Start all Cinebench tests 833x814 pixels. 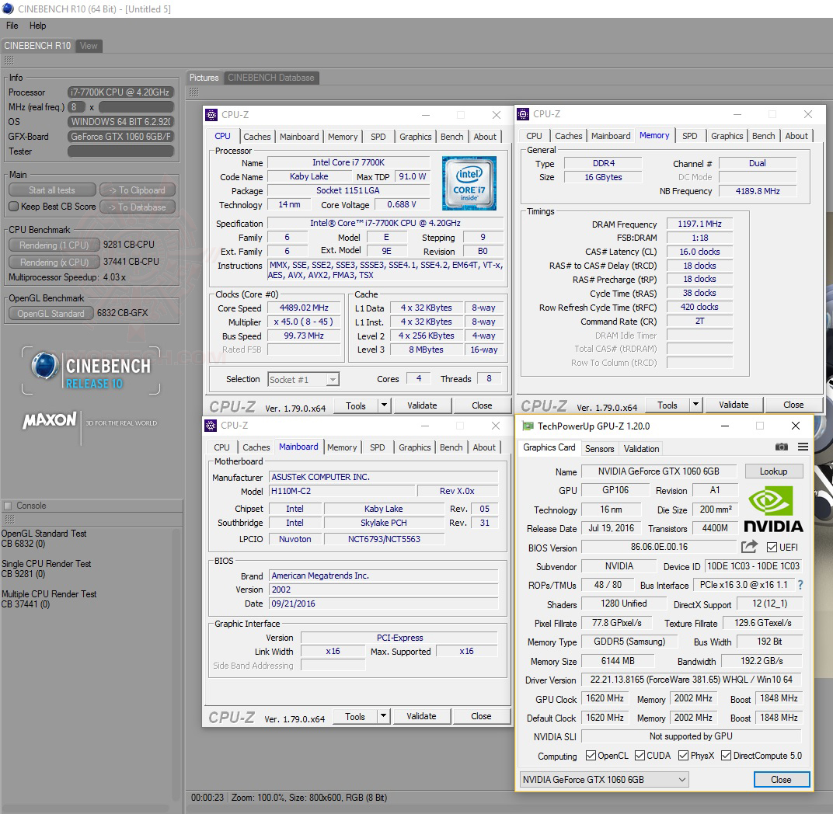pos(51,190)
